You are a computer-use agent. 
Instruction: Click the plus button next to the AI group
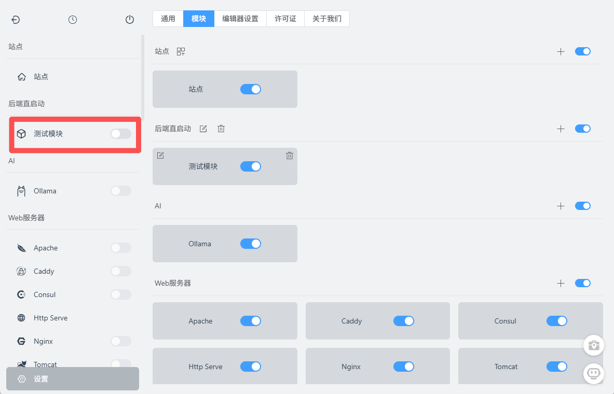561,205
